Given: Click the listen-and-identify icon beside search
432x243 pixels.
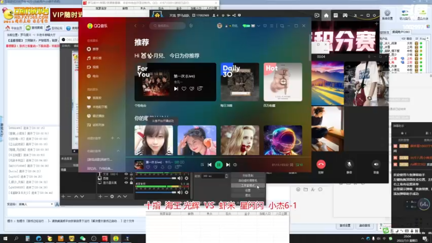Looking at the screenshot, I should [x=191, y=25].
